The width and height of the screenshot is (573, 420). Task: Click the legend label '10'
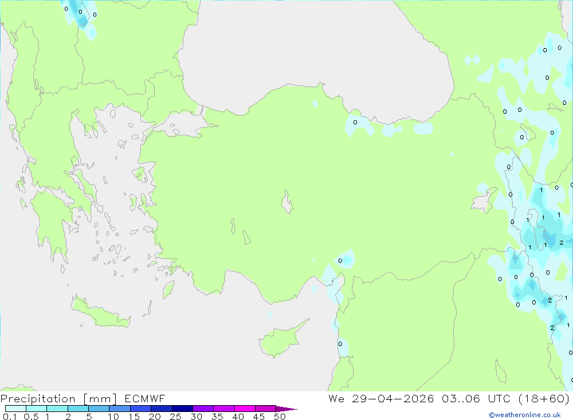[x=113, y=417]
